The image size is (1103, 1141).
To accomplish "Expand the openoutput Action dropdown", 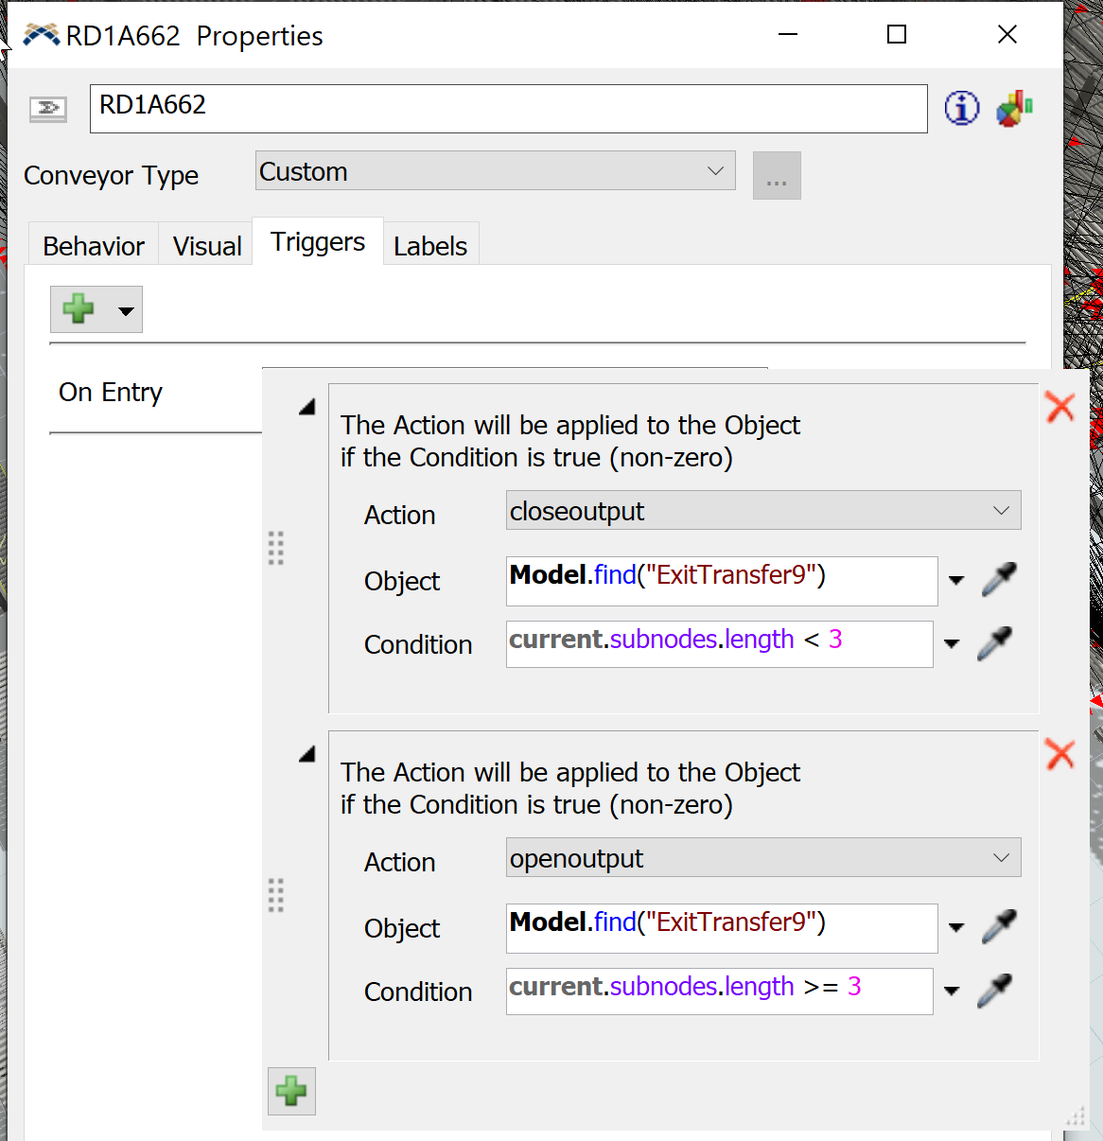I will click(x=762, y=858).
